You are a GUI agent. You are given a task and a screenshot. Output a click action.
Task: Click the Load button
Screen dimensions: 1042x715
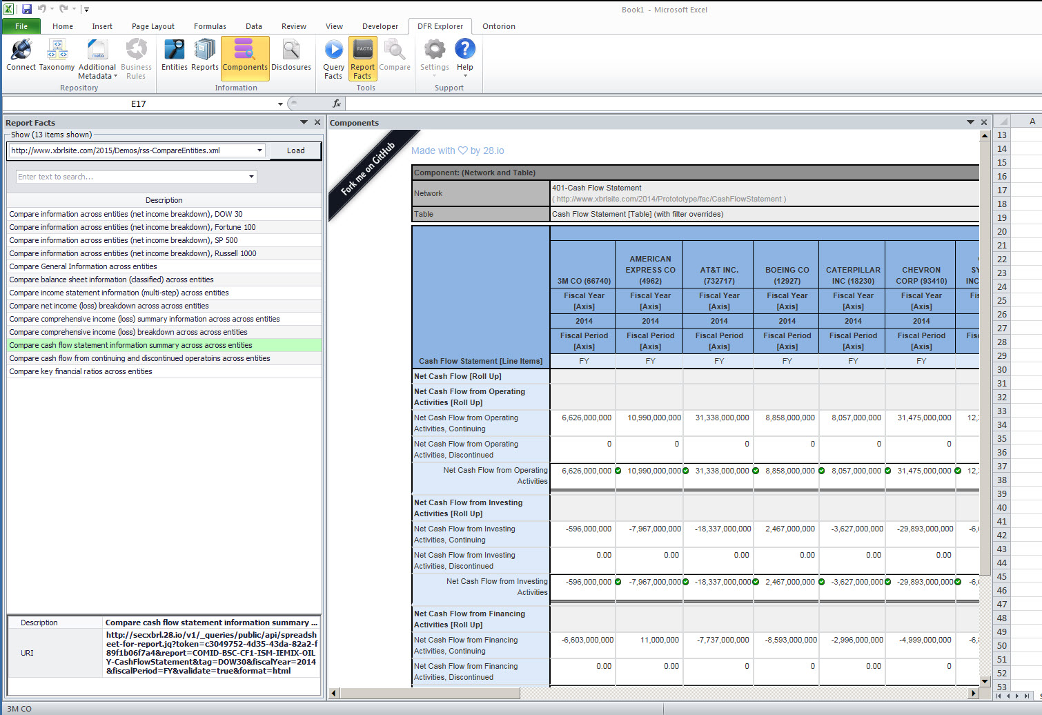pos(295,150)
